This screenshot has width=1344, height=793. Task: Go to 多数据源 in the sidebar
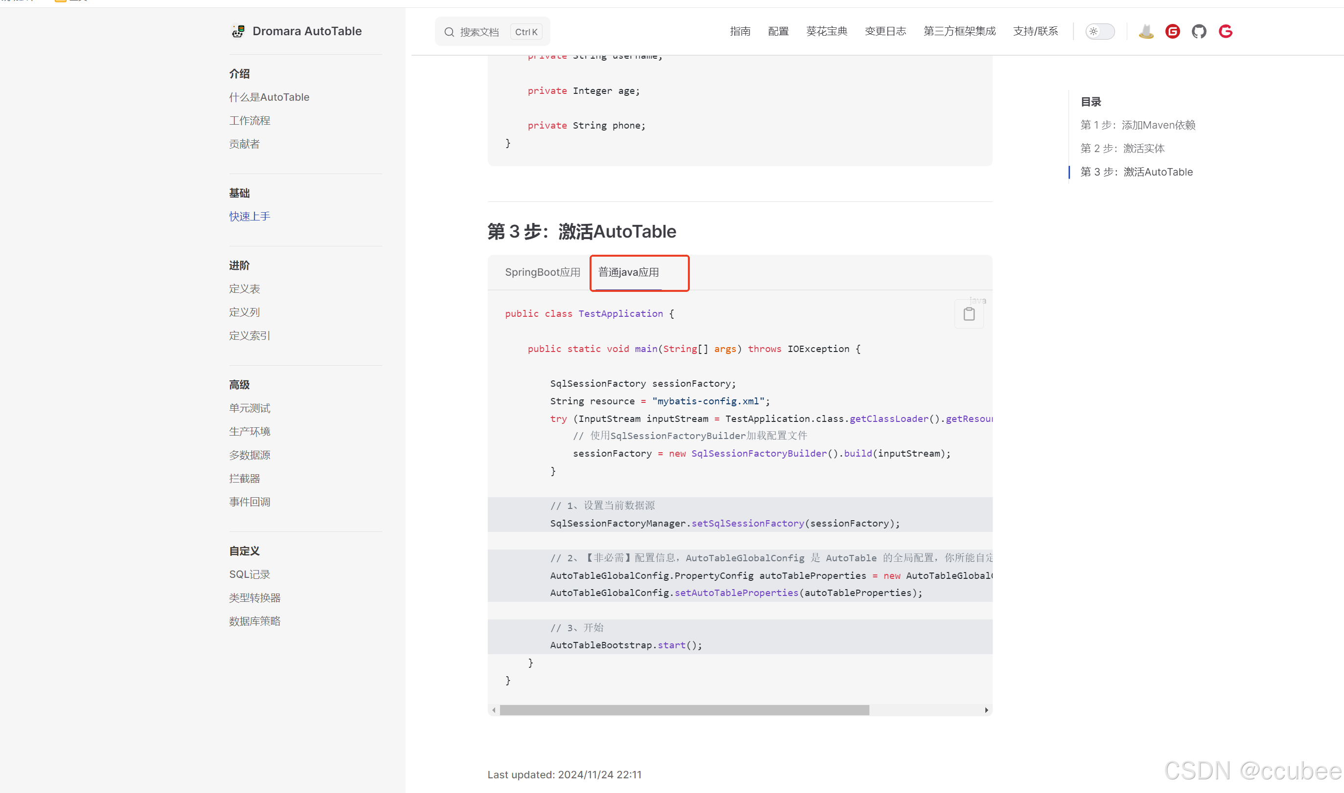[250, 455]
